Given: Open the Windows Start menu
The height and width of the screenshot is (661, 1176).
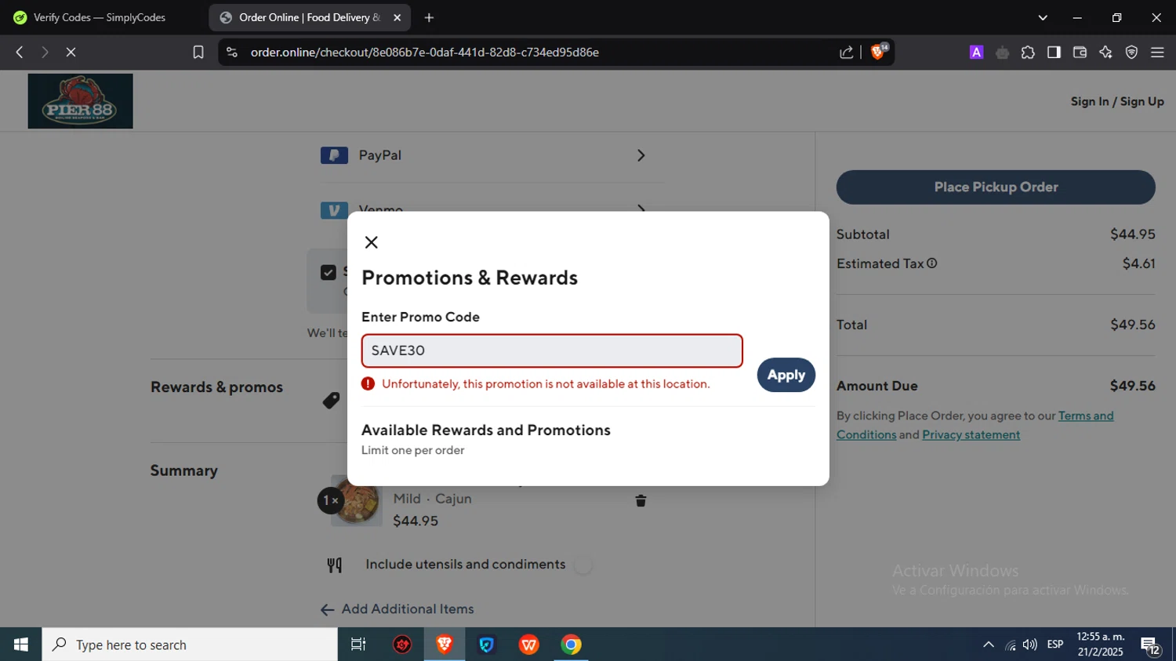Looking at the screenshot, I should [21, 645].
